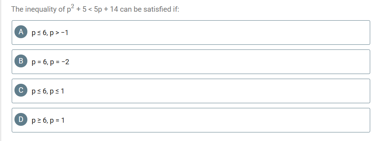The width and height of the screenshot is (378, 141).
Task: Click the expression 'p² + 5 < 5p + 14'
Action: click(x=92, y=9)
